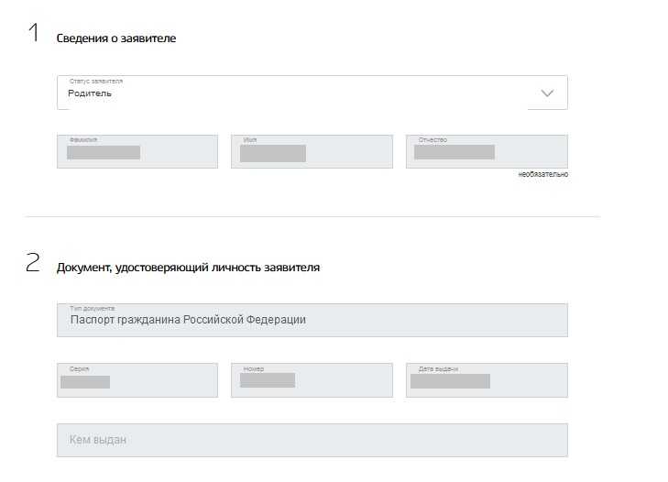Viewport: 668px width, 482px height.
Task: Click the chevron arrow in the applicant status dropdown
Action: pyautogui.click(x=547, y=93)
